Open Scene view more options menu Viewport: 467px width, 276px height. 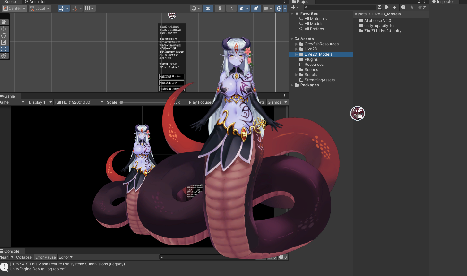point(284,2)
